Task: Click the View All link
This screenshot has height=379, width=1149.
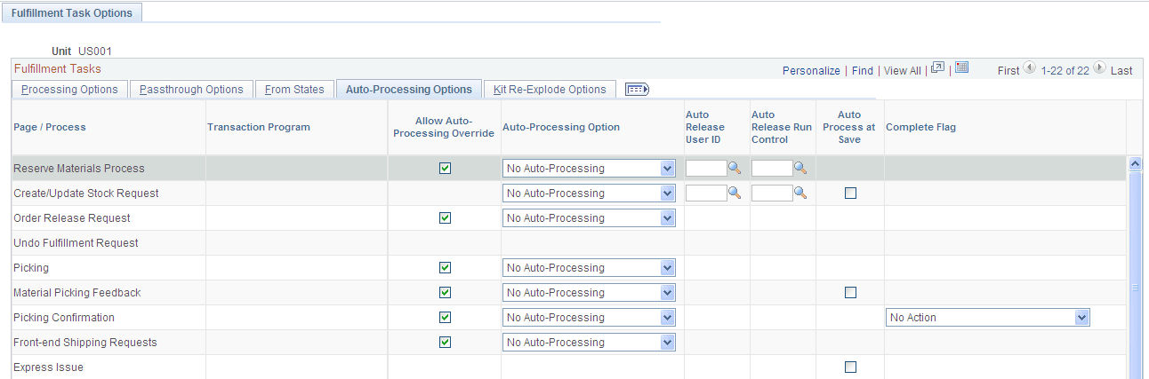Action: coord(902,70)
